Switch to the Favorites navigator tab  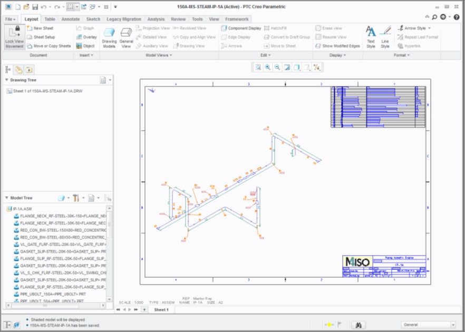[x=29, y=70]
